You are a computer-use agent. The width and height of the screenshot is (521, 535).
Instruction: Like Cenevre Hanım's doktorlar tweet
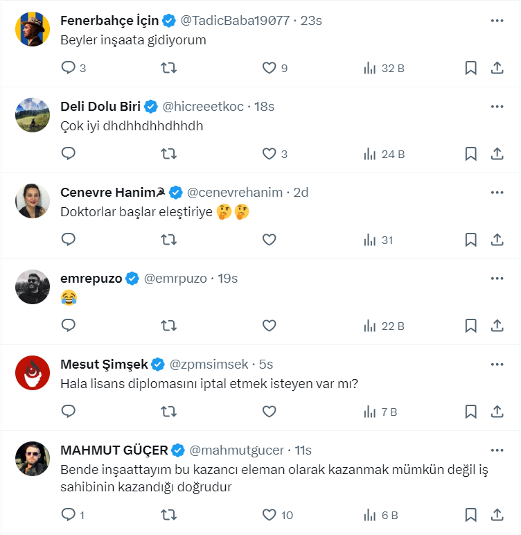click(269, 240)
